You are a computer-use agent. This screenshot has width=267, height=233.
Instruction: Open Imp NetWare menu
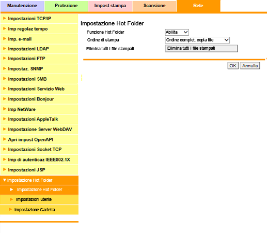pyautogui.click(x=39, y=109)
